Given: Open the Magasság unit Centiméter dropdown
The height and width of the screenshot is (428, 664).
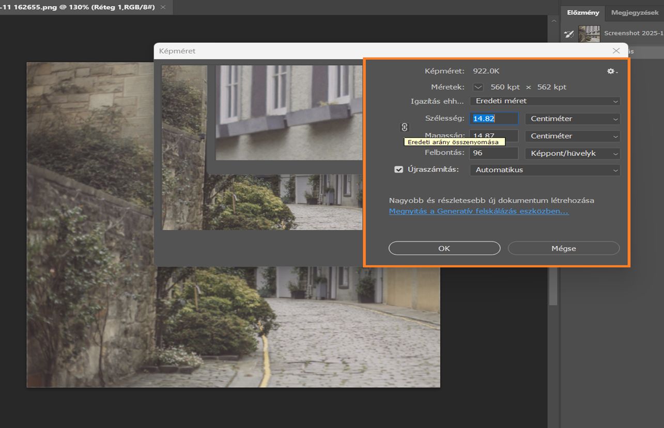Looking at the screenshot, I should (x=572, y=136).
